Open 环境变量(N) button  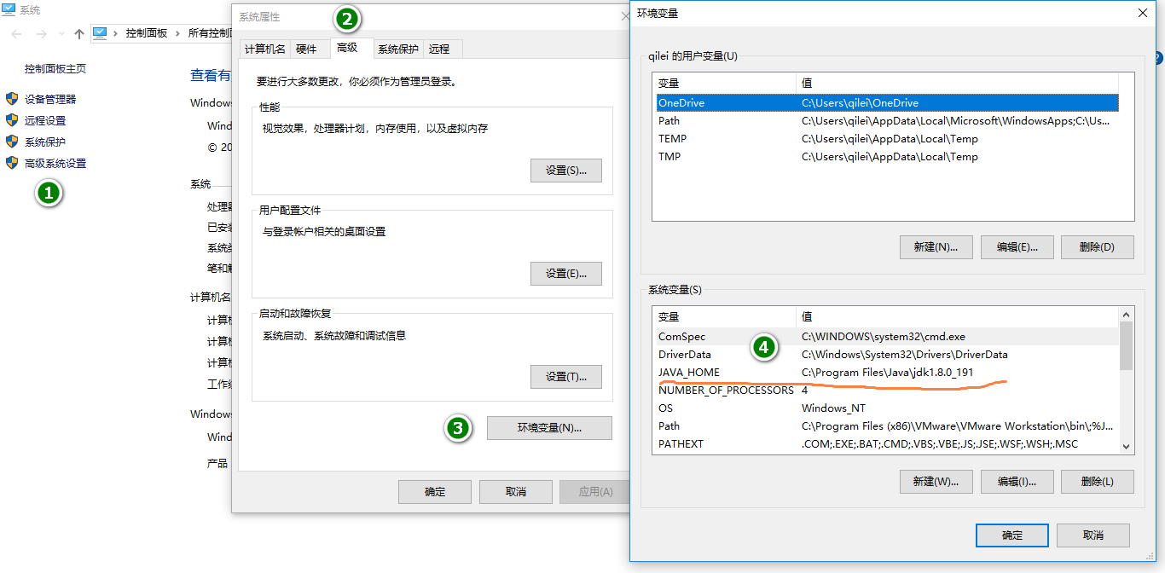coord(549,428)
